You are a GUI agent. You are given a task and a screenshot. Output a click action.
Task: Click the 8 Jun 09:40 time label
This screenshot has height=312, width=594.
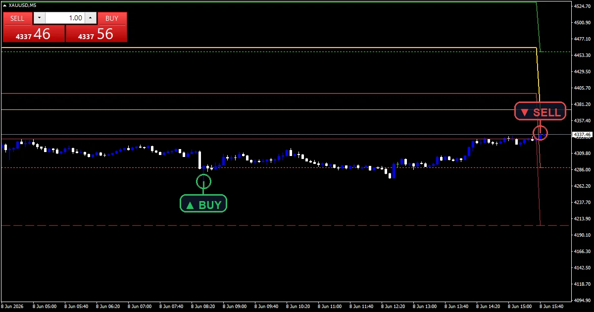click(x=267, y=306)
